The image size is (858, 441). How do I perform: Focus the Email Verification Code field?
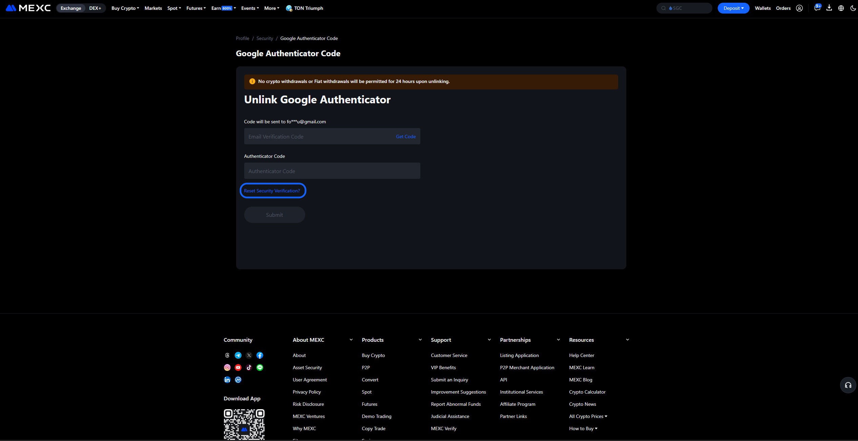[332, 136]
